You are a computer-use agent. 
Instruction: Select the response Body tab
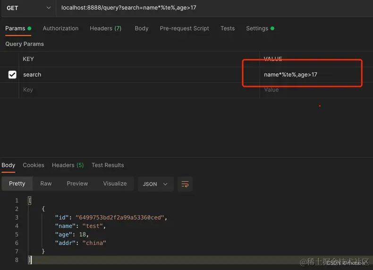pyautogui.click(x=8, y=165)
